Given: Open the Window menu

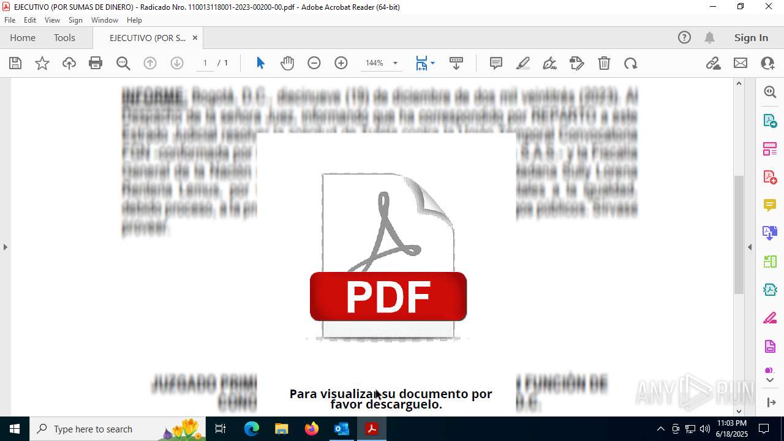Looking at the screenshot, I should 105,20.
